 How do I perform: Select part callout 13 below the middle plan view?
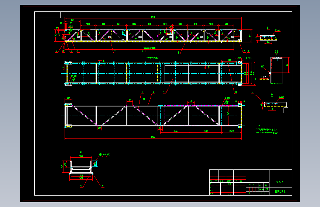click(x=164, y=92)
